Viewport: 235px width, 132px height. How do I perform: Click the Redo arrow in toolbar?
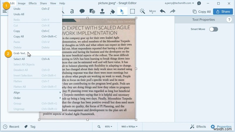(172, 11)
